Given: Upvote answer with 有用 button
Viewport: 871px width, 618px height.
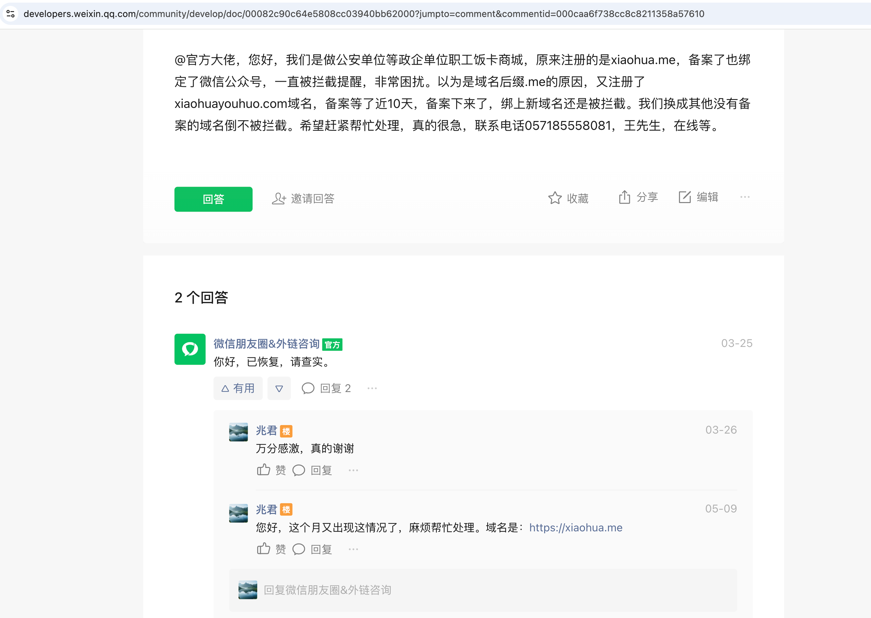Looking at the screenshot, I should 238,388.
